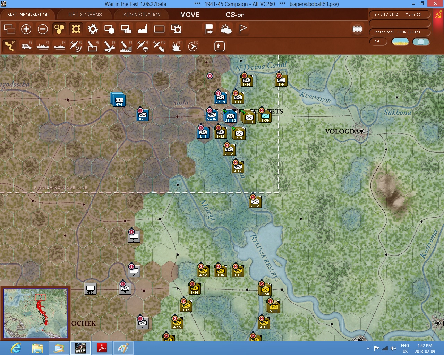Click the Motor Pool 180K readout
This screenshot has width=444, height=355.
(x=400, y=32)
